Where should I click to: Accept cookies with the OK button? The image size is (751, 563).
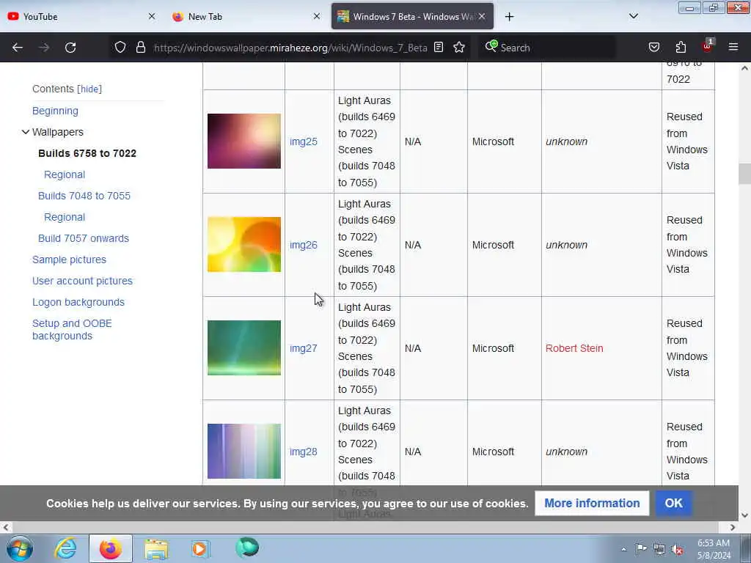[673, 503]
